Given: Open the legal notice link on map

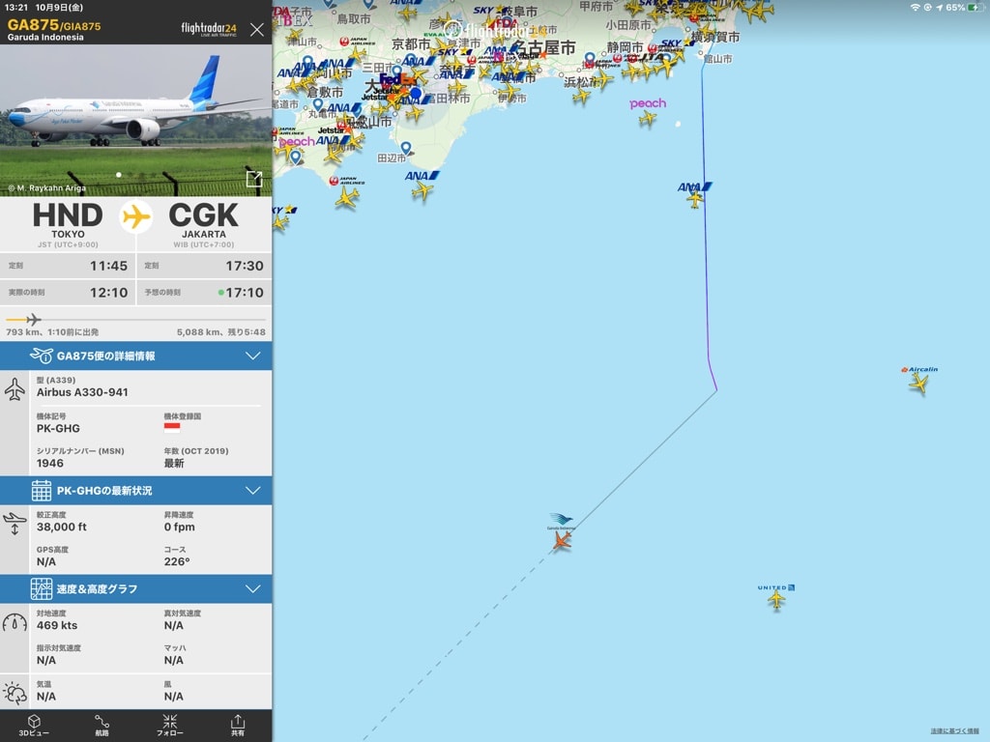Looking at the screenshot, I should [x=954, y=731].
